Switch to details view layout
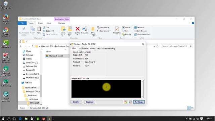215x121 pixels. (x=189, y=108)
